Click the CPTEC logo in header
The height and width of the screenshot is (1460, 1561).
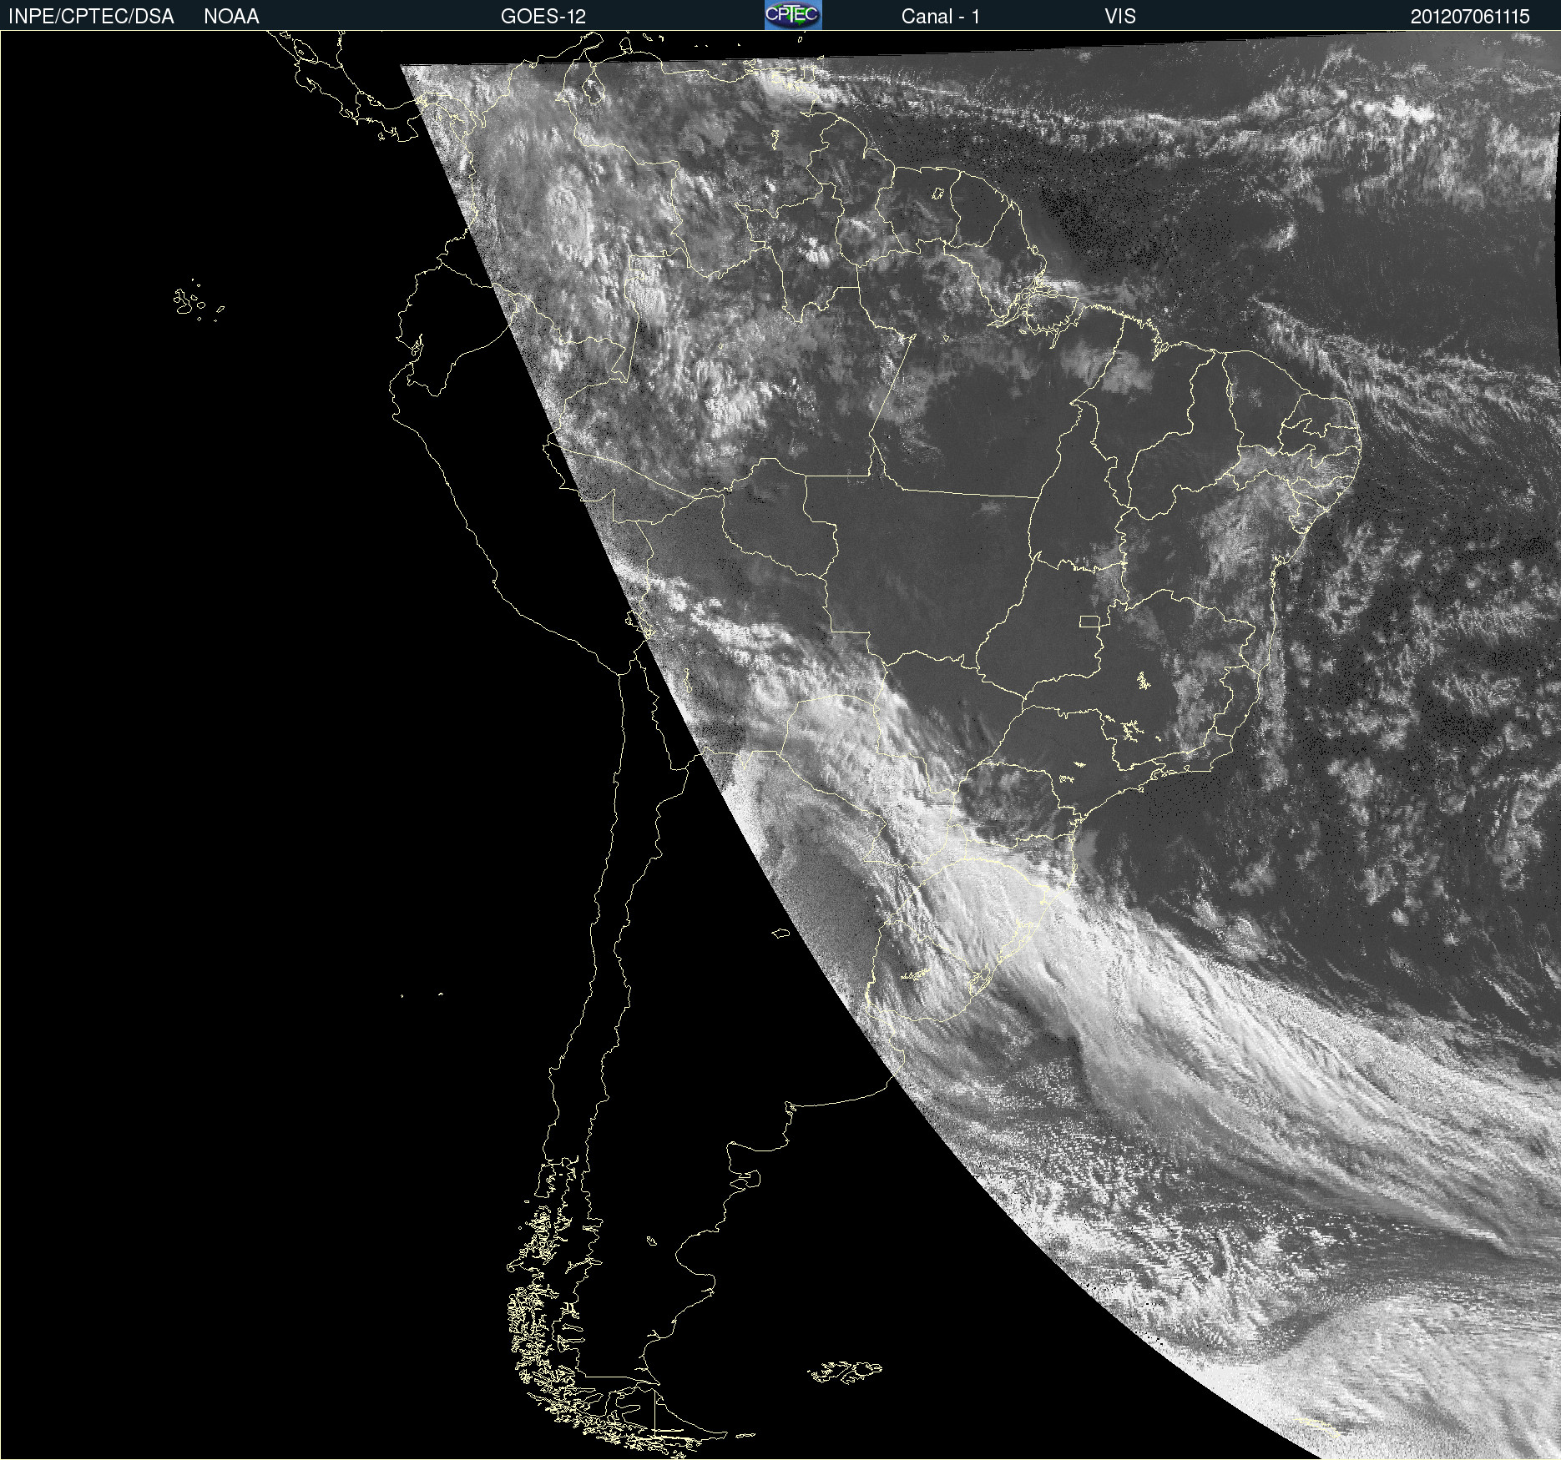[793, 15]
